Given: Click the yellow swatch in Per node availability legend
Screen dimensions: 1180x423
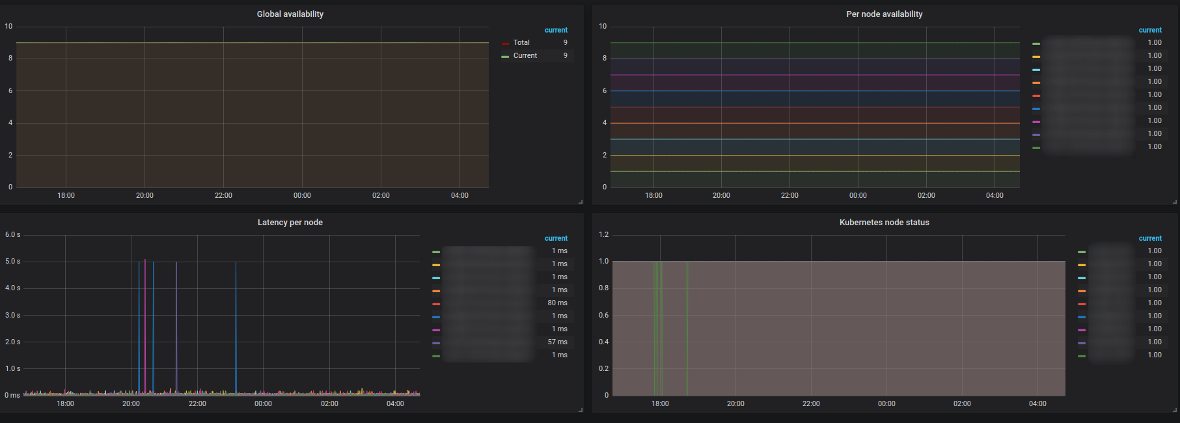Looking at the screenshot, I should (1036, 57).
